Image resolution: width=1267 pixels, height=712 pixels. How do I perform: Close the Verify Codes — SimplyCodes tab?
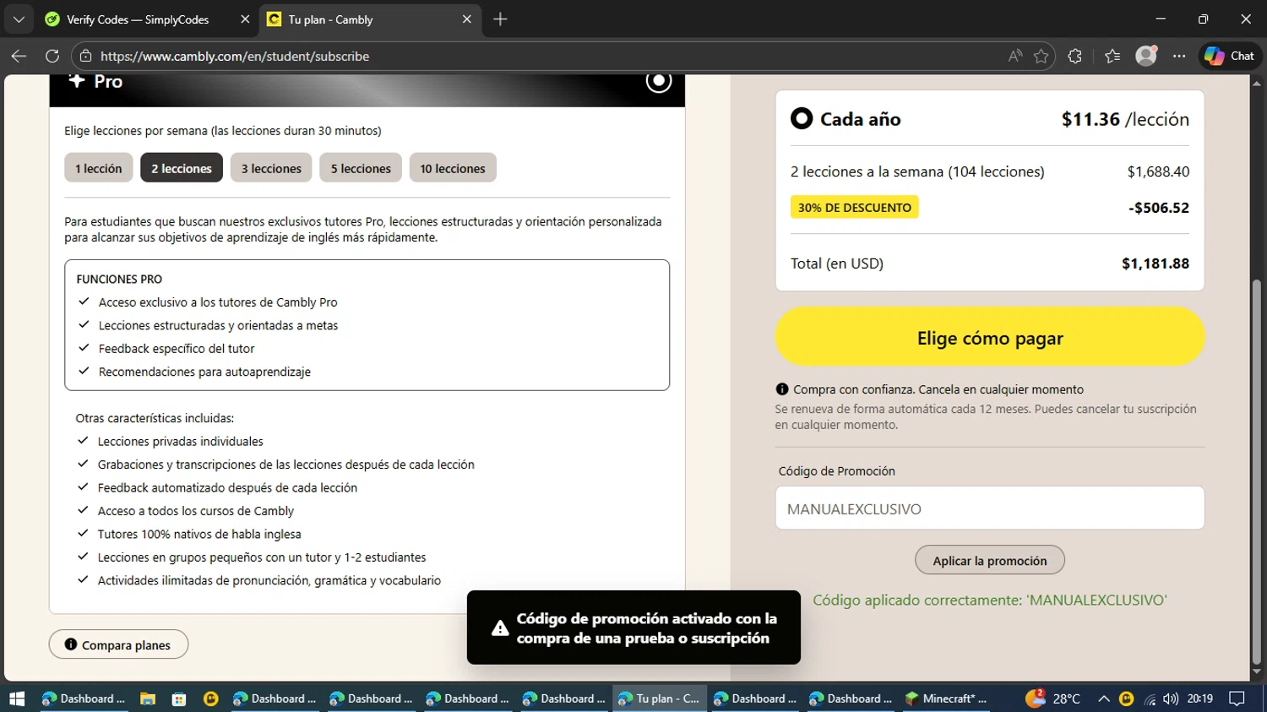coord(245,19)
